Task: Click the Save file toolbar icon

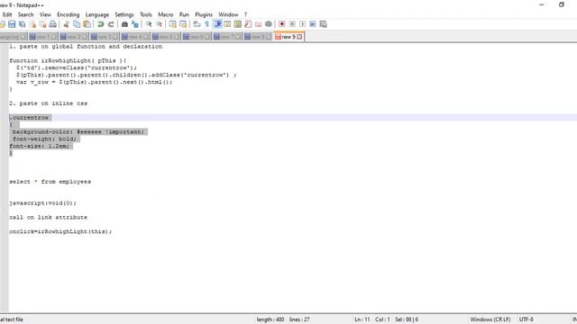Action: click(12, 24)
